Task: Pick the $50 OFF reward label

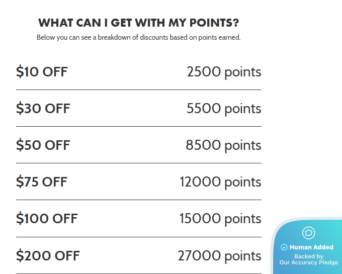Action: click(43, 145)
